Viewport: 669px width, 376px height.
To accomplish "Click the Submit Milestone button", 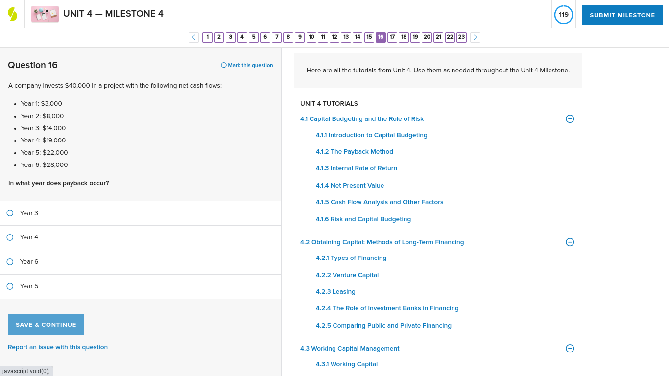I will [x=622, y=15].
